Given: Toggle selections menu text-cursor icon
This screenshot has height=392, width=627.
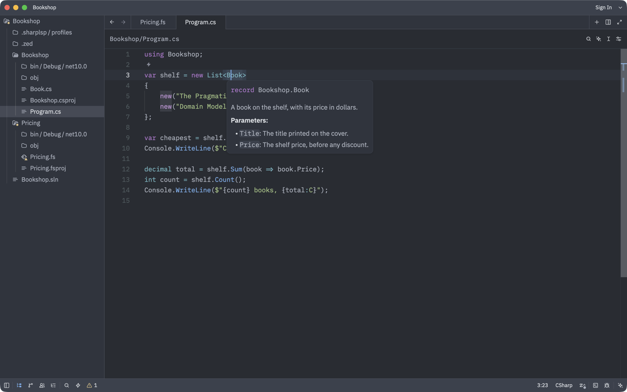Looking at the screenshot, I should click(x=609, y=39).
